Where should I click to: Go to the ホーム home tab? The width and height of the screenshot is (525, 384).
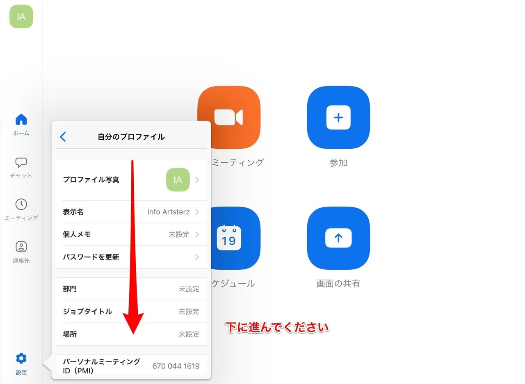[21, 125]
